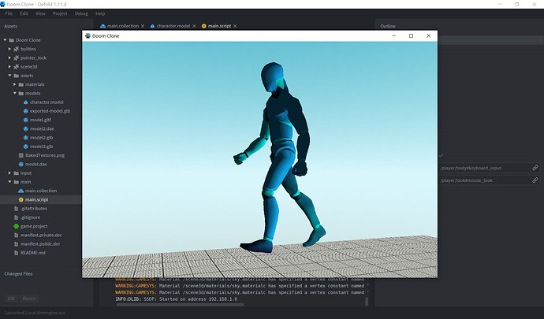The width and height of the screenshot is (544, 319).
Task: Click link icon beside mouse_look property
Action: (x=535, y=180)
